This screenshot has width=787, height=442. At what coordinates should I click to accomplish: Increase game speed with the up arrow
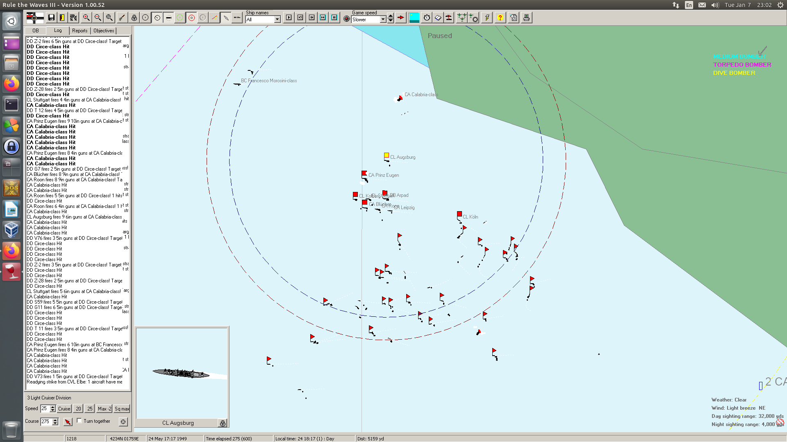pos(391,16)
